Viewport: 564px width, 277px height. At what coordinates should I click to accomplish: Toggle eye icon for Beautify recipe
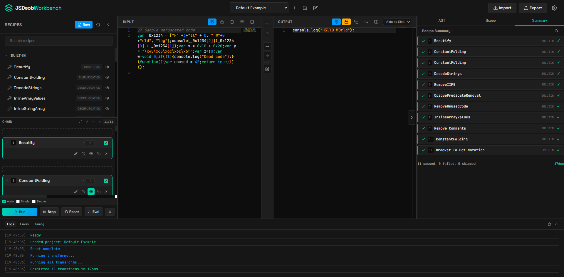pyautogui.click(x=107, y=67)
